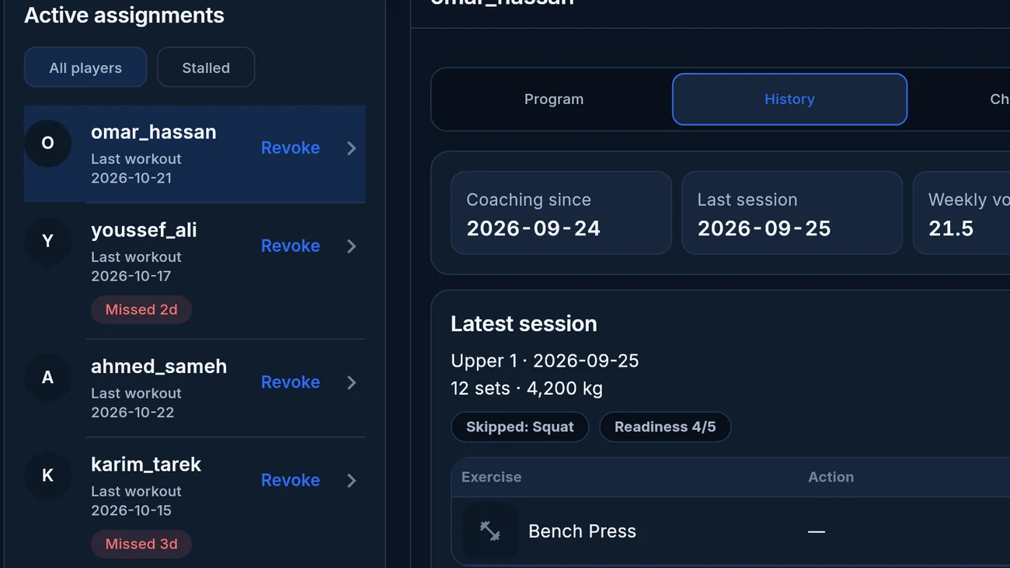Click ahmed_sameh's A avatar circle
Image resolution: width=1010 pixels, height=568 pixels.
point(47,378)
